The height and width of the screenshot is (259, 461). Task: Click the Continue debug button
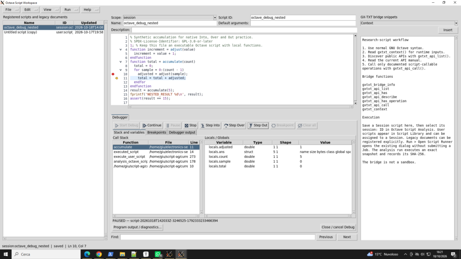pos(152,125)
